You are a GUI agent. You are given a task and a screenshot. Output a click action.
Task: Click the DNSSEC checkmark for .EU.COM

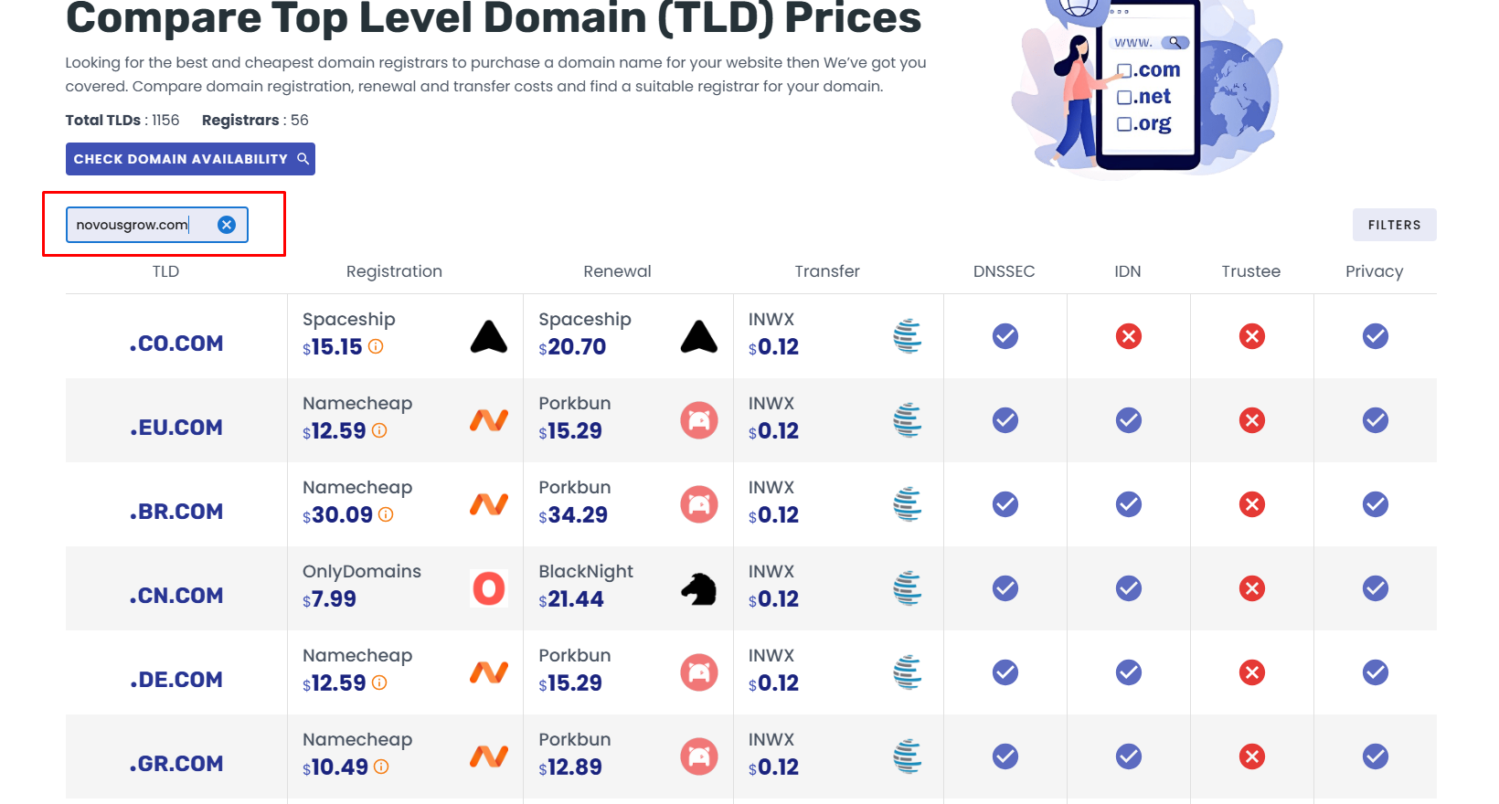[1005, 420]
